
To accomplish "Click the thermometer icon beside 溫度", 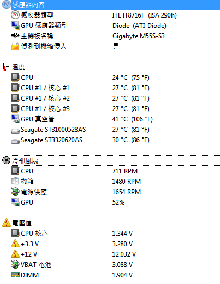I will coord(6,67).
